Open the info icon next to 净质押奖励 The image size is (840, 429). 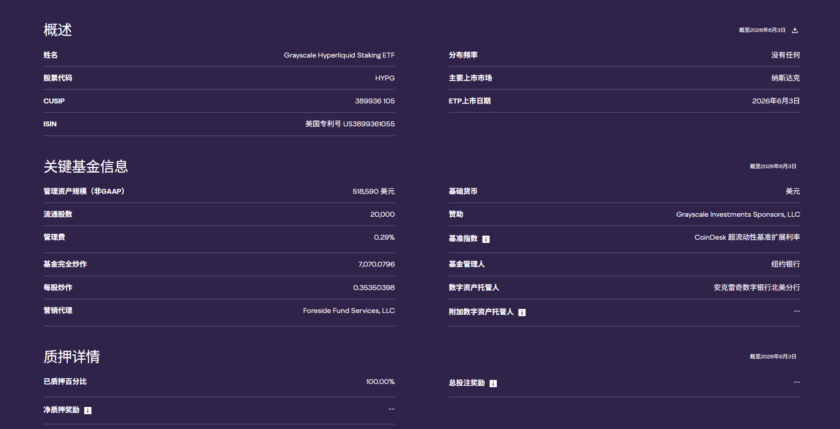[x=88, y=411]
